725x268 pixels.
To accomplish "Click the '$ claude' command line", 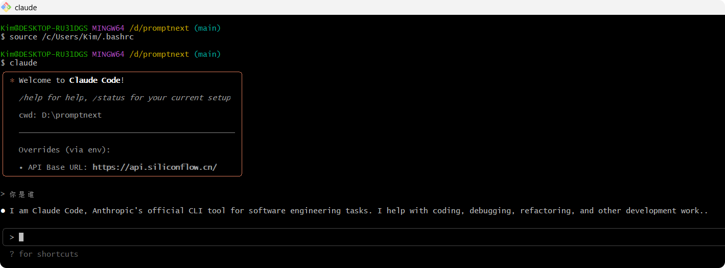I will click(x=19, y=63).
